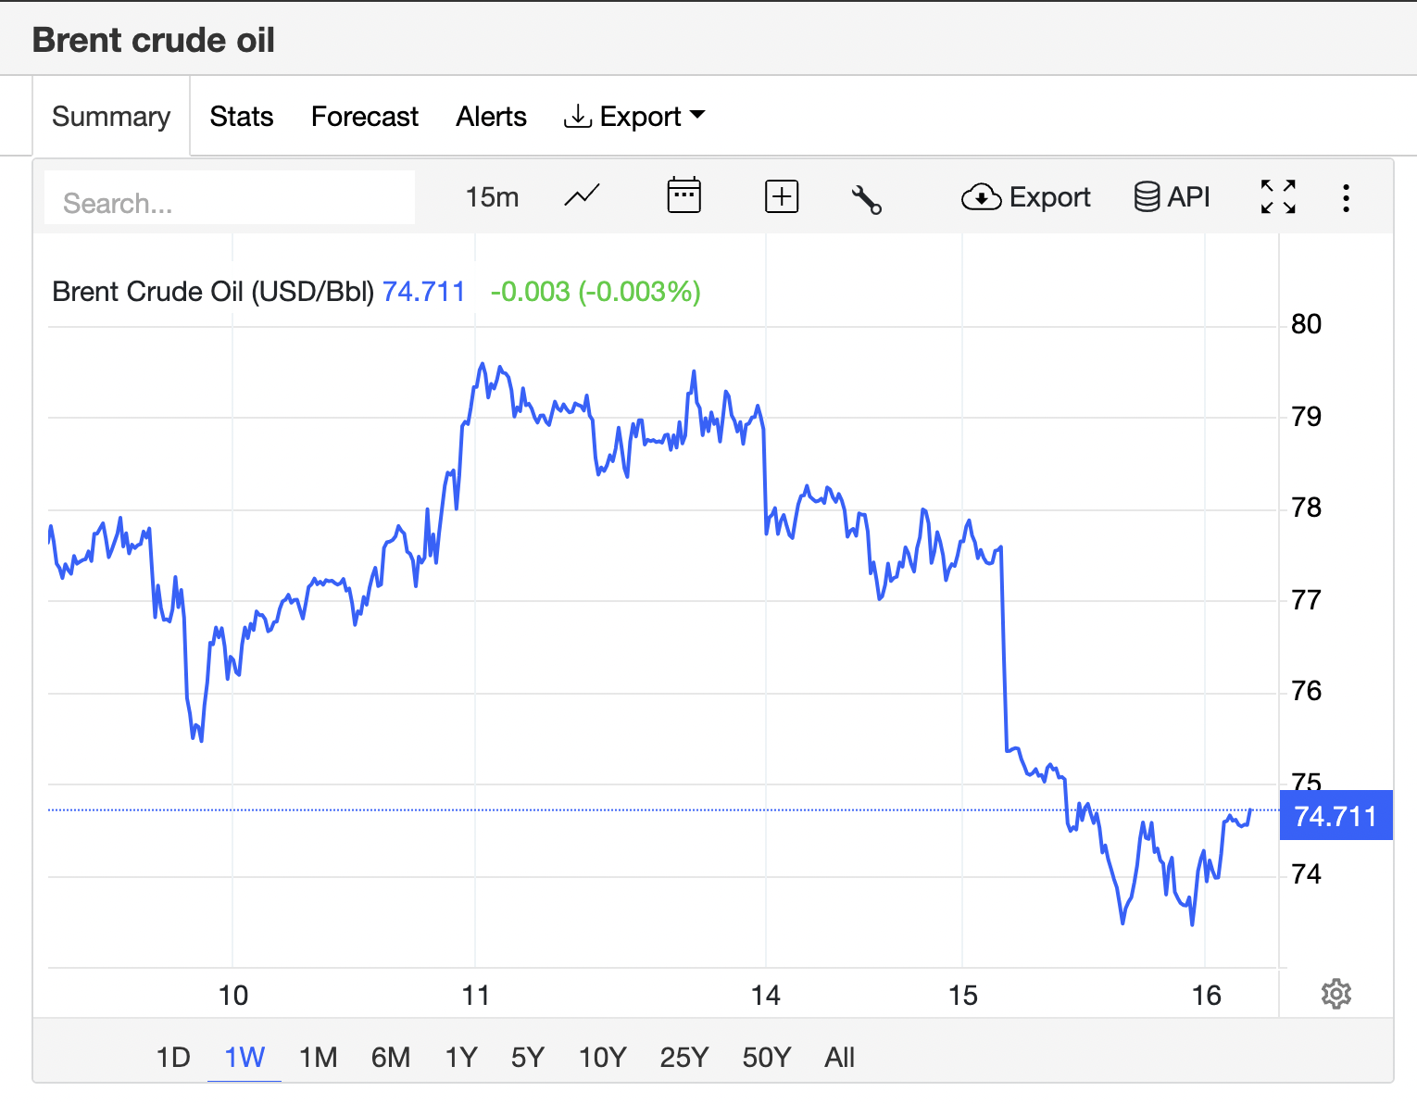Image resolution: width=1417 pixels, height=1104 pixels.
Task: Select the 25Y time range
Action: pos(684,1057)
